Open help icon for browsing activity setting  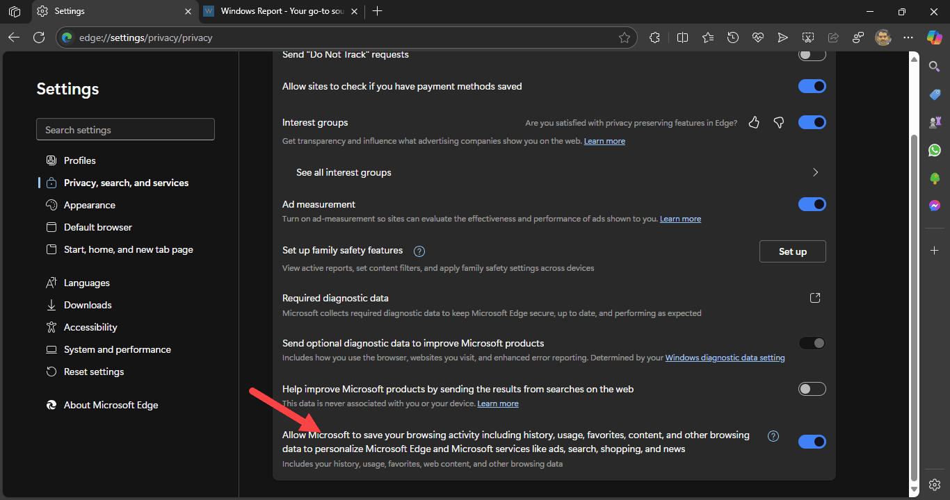tap(773, 436)
